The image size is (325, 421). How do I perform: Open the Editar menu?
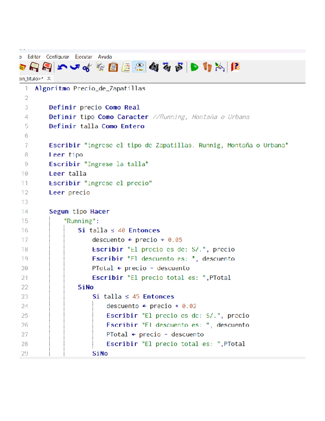coord(34,57)
